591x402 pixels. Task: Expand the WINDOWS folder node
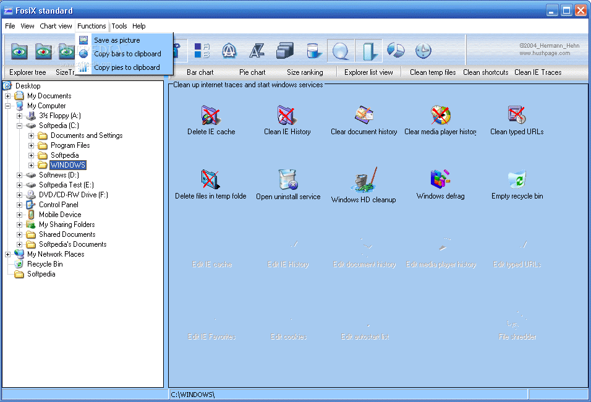click(32, 165)
